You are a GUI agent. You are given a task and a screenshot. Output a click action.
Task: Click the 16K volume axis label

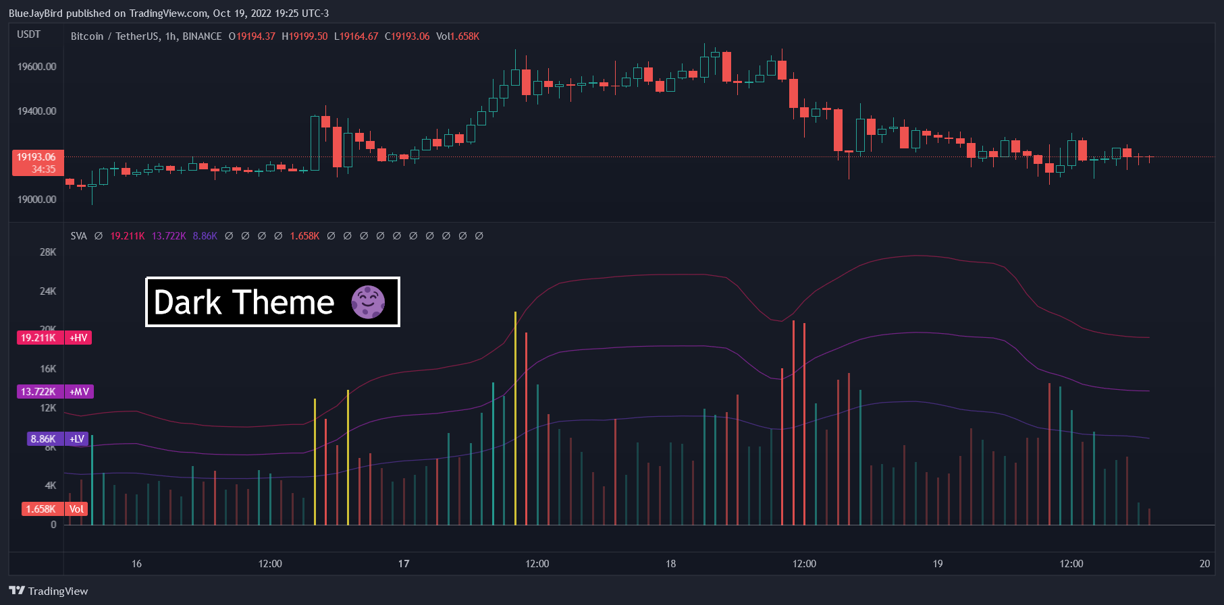[x=48, y=369]
